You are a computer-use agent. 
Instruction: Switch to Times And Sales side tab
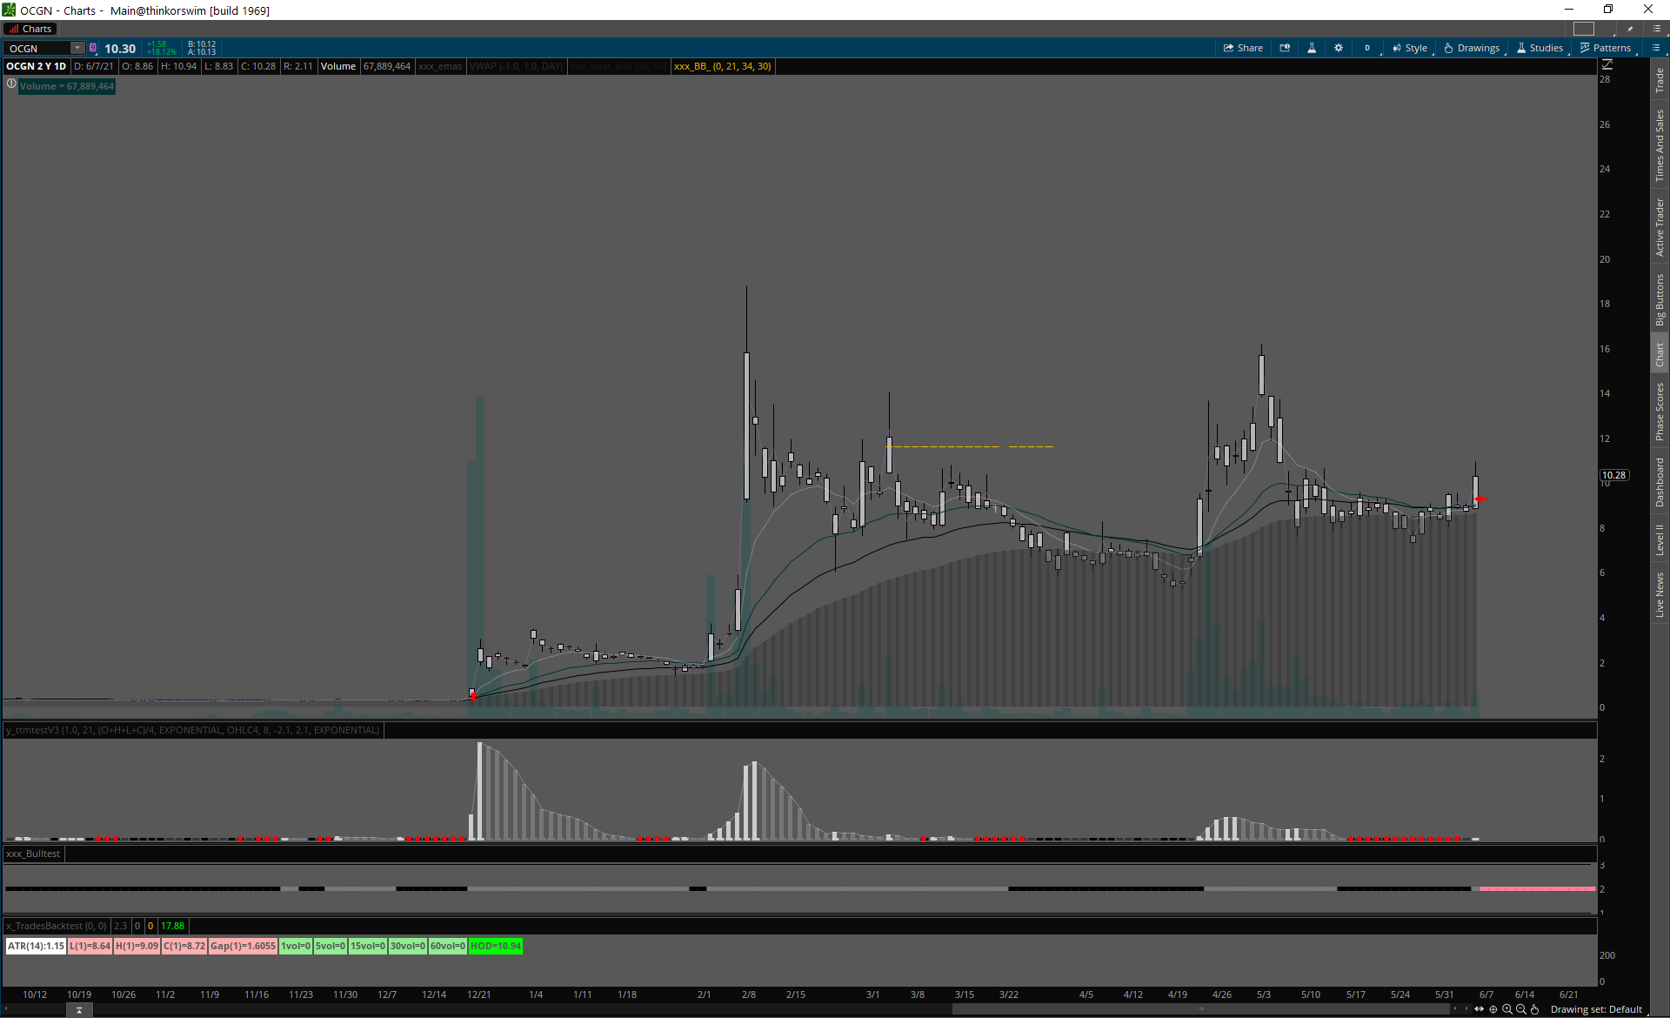pyautogui.click(x=1660, y=146)
